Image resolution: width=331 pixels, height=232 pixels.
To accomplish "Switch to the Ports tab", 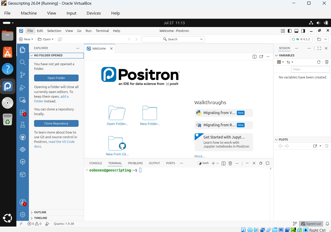I will click(170, 163).
